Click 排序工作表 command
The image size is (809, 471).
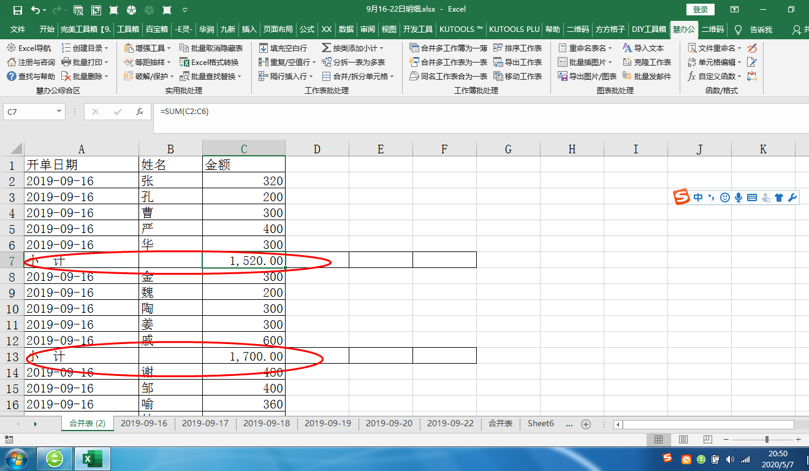click(517, 48)
